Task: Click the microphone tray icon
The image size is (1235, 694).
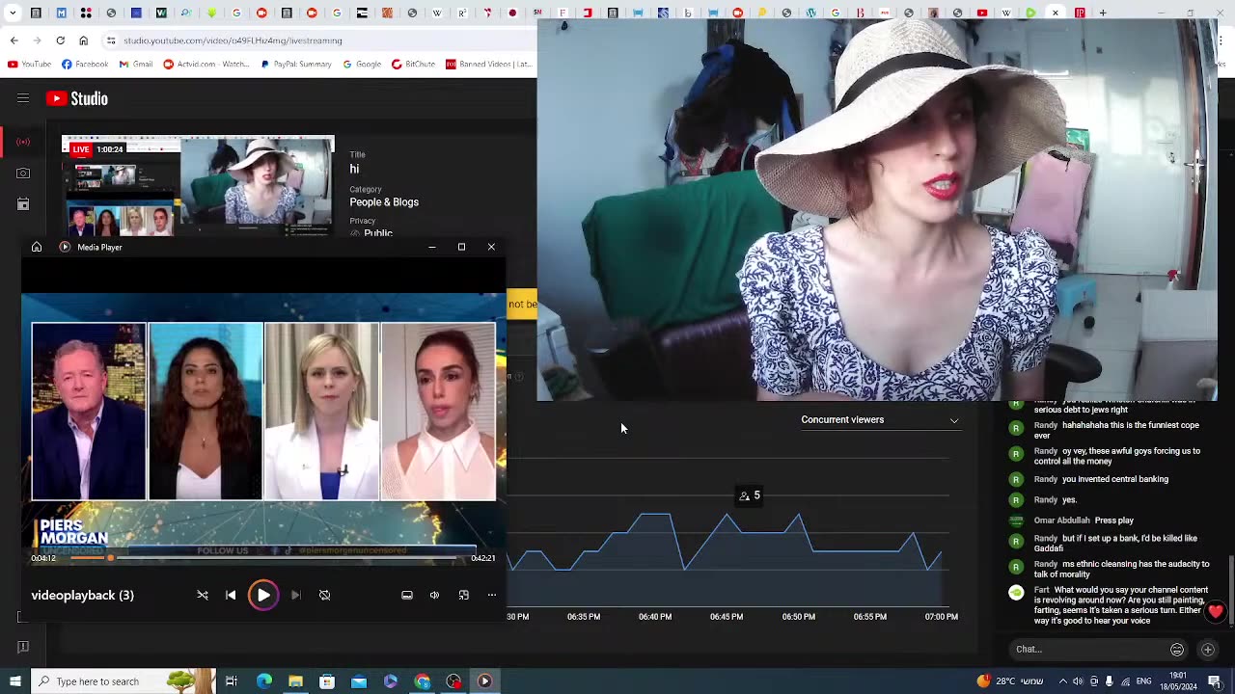Action: [1110, 681]
